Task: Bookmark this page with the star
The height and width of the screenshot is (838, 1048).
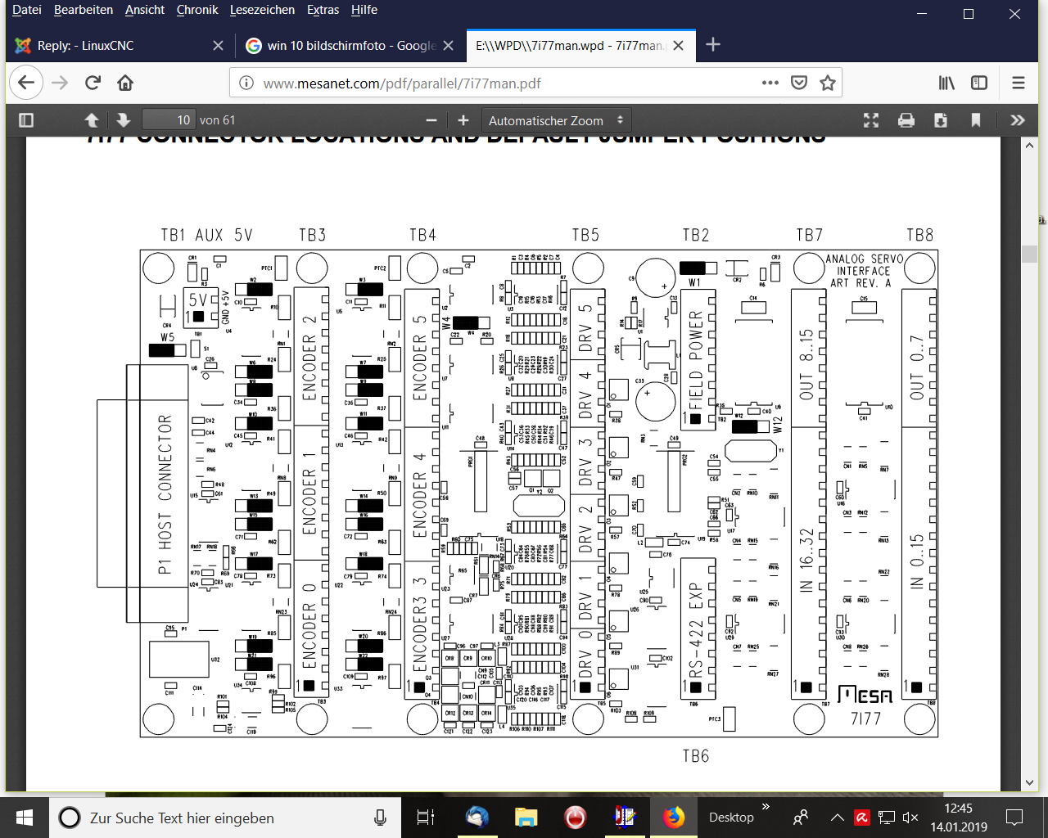Action: (x=828, y=83)
